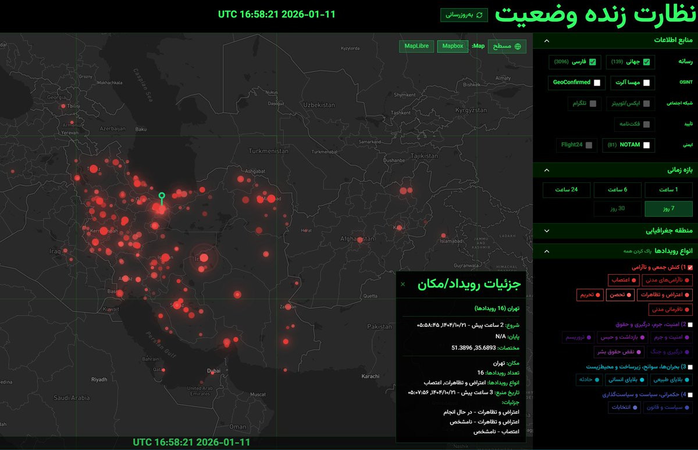Viewport: 698px width, 450px height.
Task: Toggle the ناآرامی‌های مدنی event type tag
Action: (667, 280)
